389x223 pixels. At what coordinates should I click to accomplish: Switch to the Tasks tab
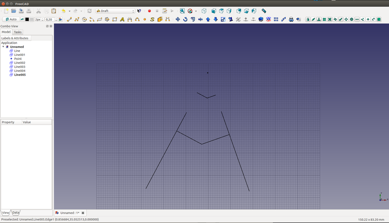coord(18,32)
